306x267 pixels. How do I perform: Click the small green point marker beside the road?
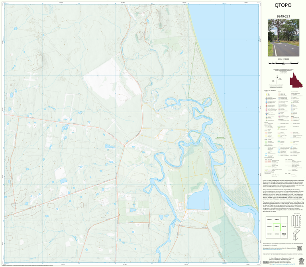[119, 215]
